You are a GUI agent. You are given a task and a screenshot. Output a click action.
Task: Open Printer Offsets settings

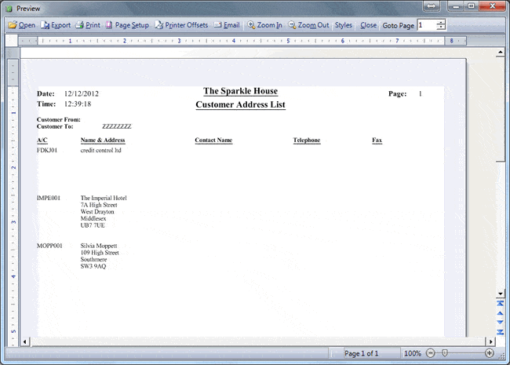181,25
